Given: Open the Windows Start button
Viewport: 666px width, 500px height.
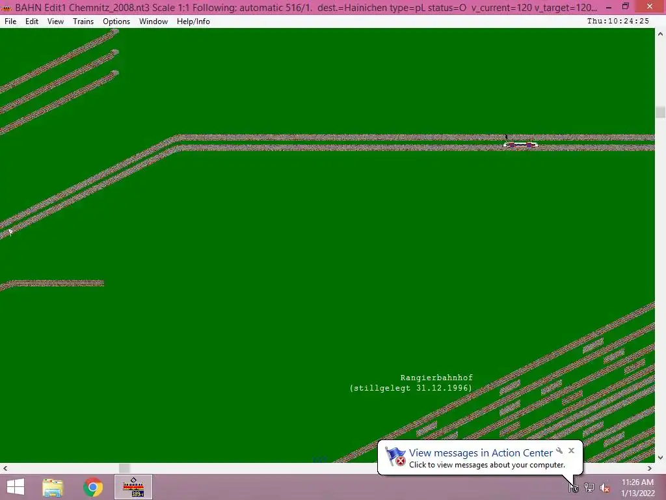Looking at the screenshot, I should point(16,487).
